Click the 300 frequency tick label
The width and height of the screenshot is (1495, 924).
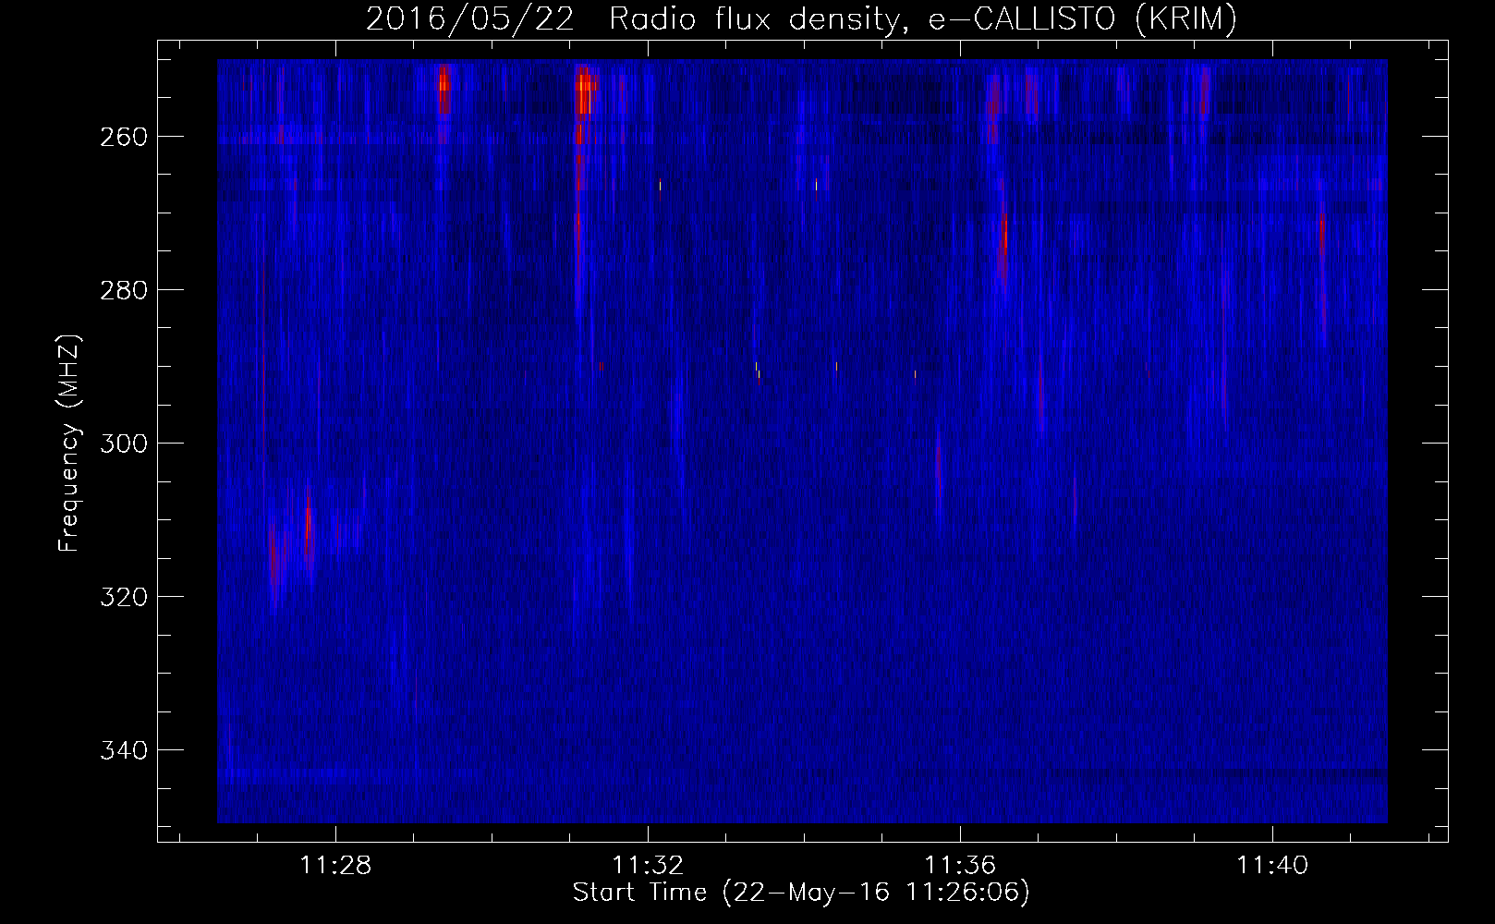122,444
